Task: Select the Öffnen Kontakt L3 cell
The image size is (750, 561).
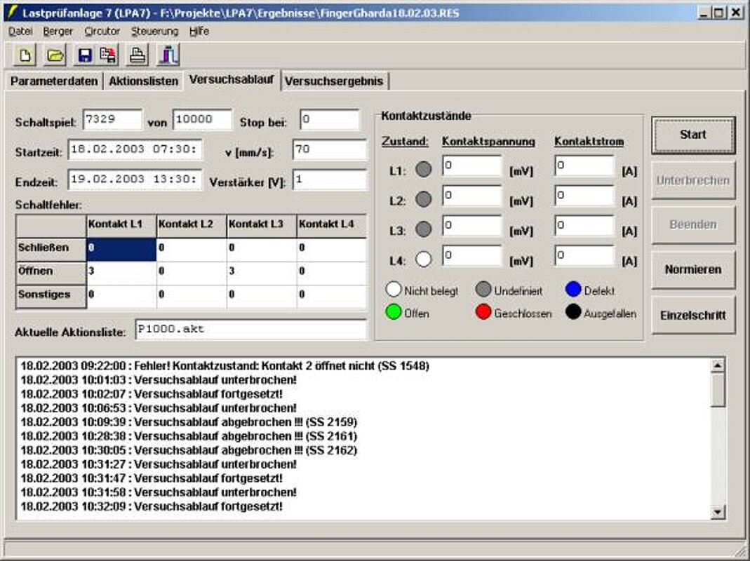Action: point(262,273)
